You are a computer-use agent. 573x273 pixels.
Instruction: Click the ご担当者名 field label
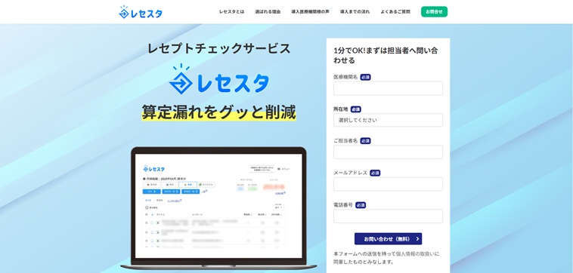click(x=345, y=141)
